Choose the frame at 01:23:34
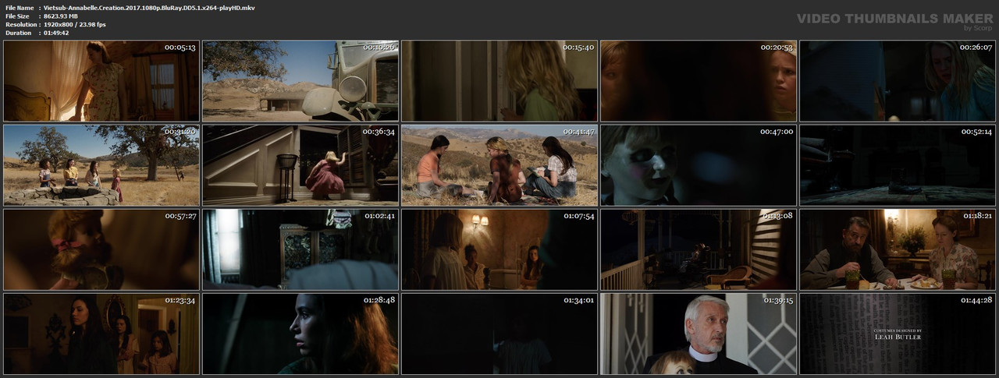999x378 pixels. click(101, 333)
